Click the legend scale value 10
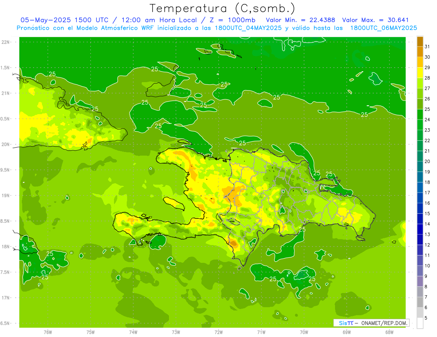The image size is (437, 337). click(x=428, y=266)
